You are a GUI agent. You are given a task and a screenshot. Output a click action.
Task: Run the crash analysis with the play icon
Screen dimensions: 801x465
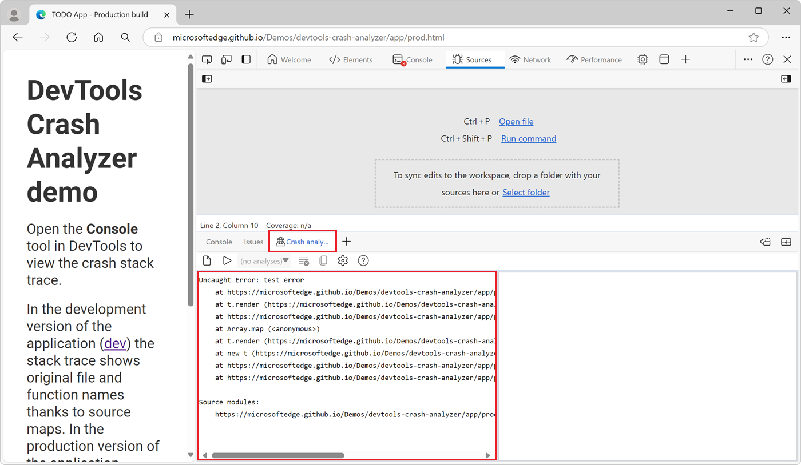point(227,260)
